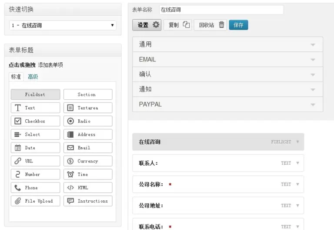The image size is (334, 230).
Task: Click the Textarea button label
Action: pos(88,108)
